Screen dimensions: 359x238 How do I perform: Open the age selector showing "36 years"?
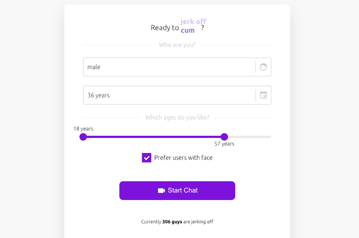(169, 95)
